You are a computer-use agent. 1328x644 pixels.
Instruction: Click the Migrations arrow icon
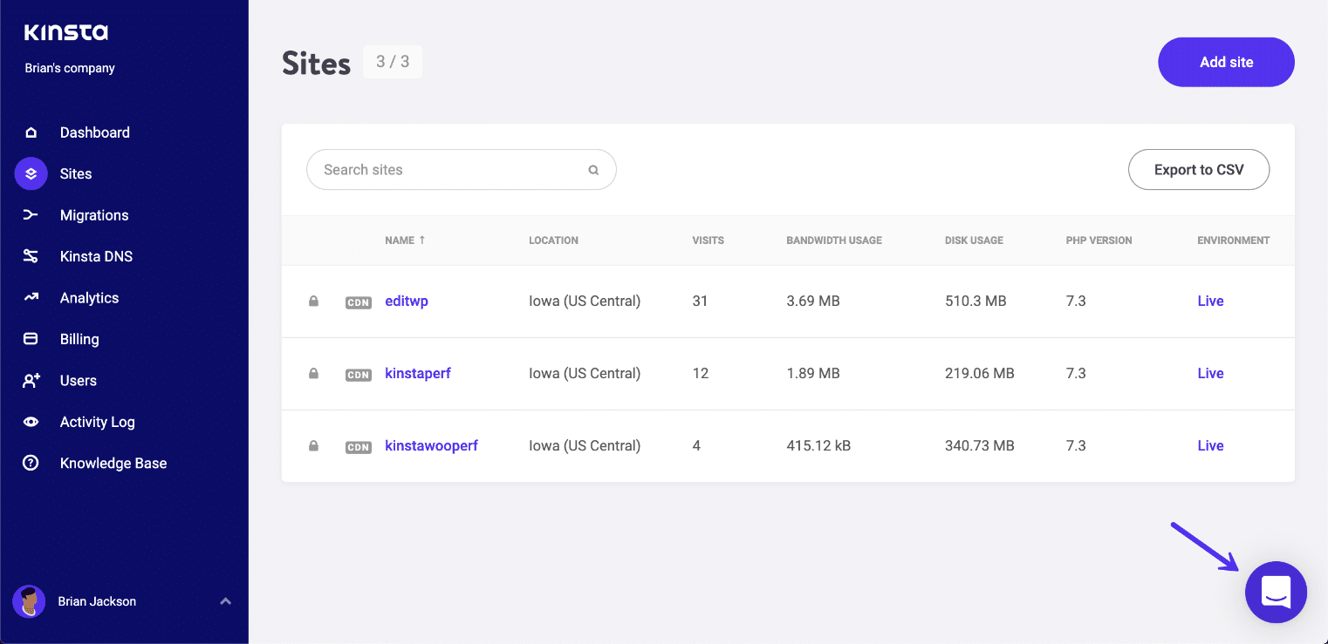pos(31,215)
